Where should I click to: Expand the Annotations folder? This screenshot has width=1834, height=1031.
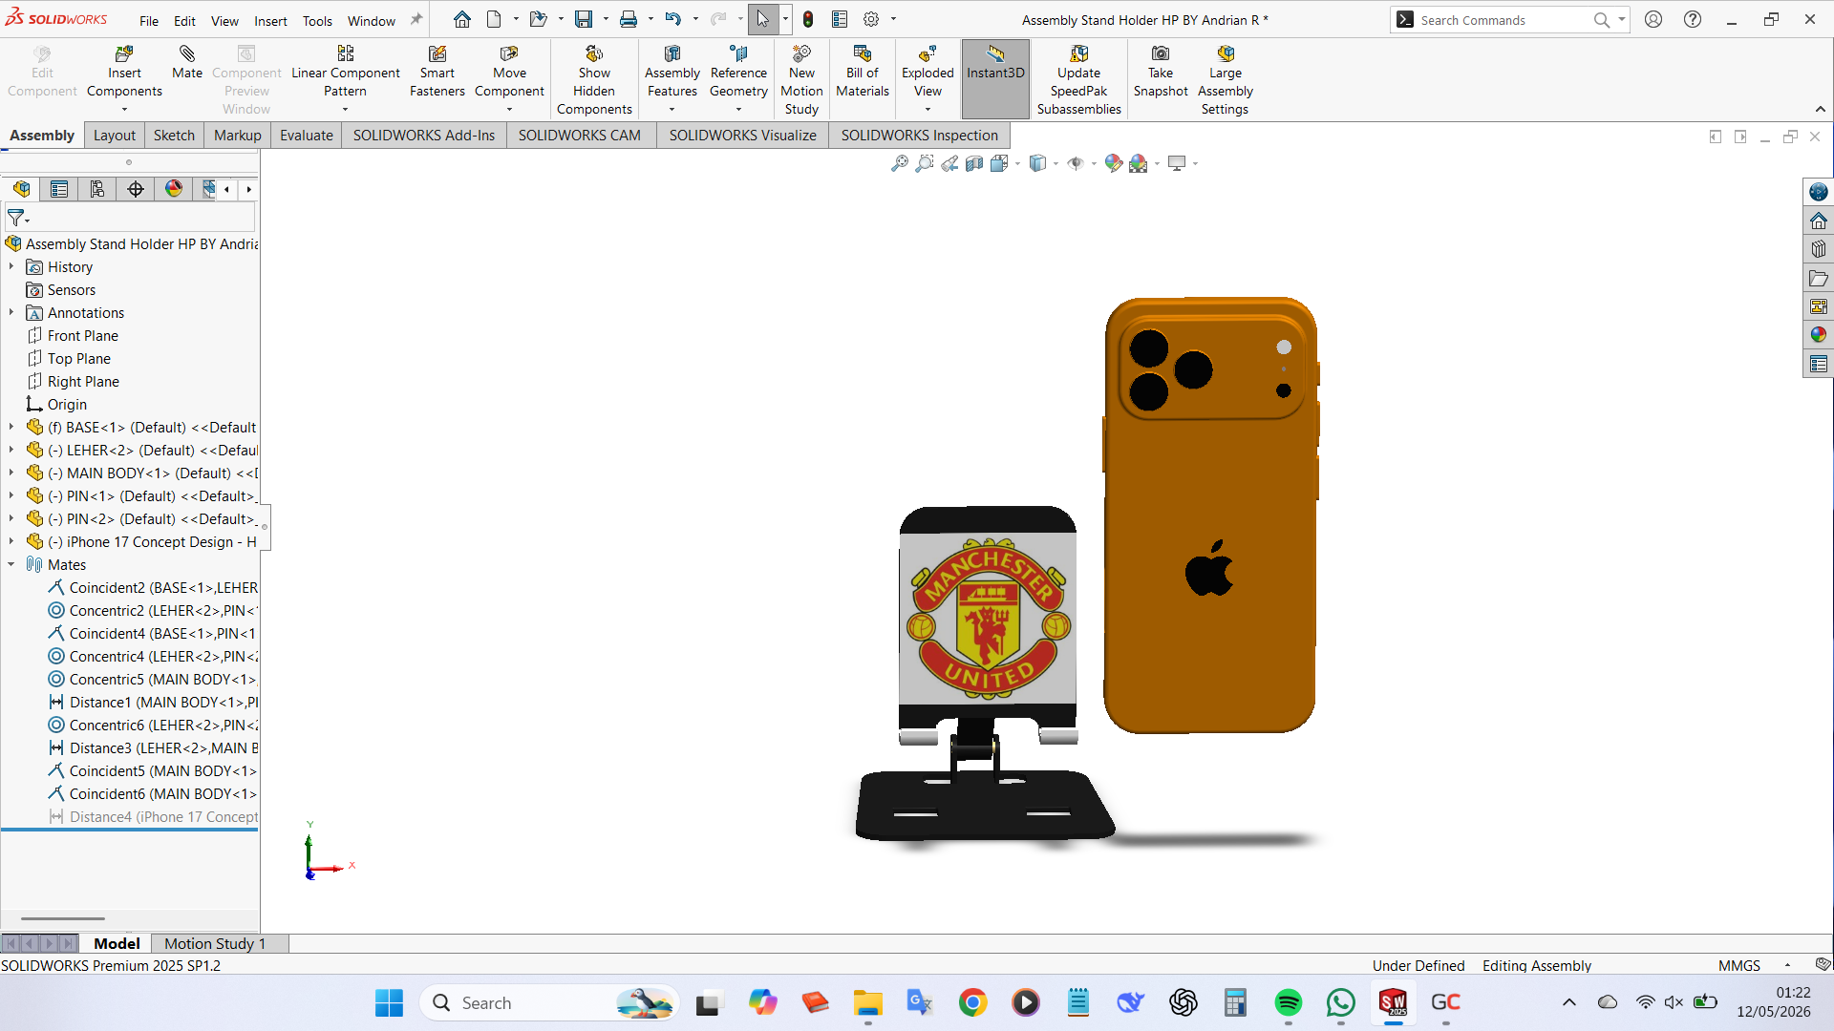pos(11,313)
